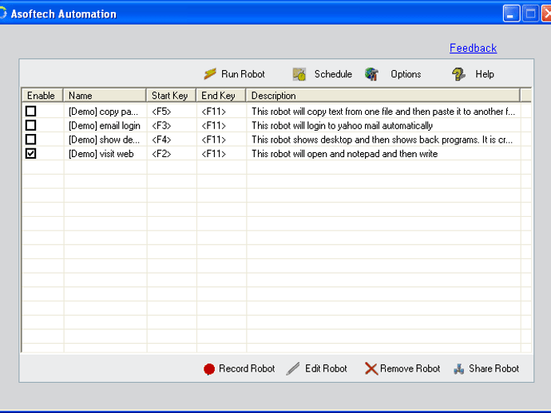
Task: Click the Description column header
Action: click(383, 96)
